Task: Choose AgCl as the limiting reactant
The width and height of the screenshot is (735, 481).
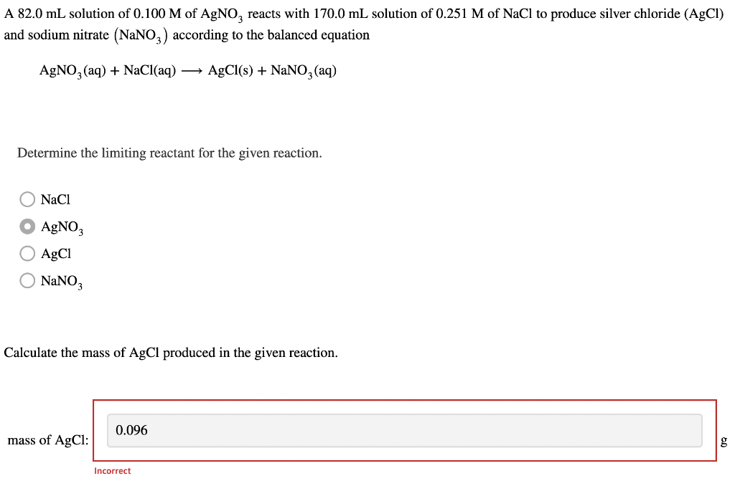Action: click(27, 253)
